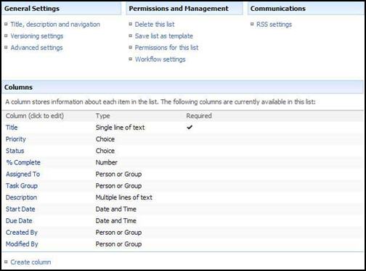The height and width of the screenshot is (271, 366).
Task: Open Advanced settings link
Action: pyautogui.click(x=36, y=48)
